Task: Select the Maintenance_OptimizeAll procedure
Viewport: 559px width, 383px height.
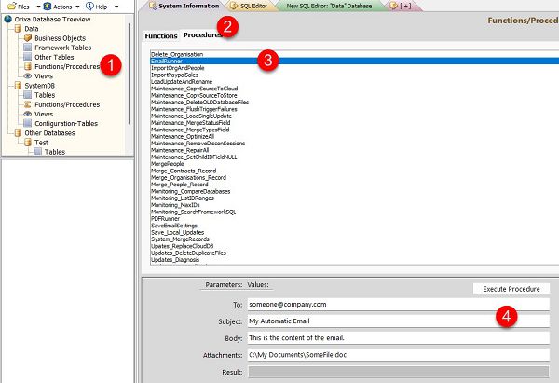Action: coord(182,135)
